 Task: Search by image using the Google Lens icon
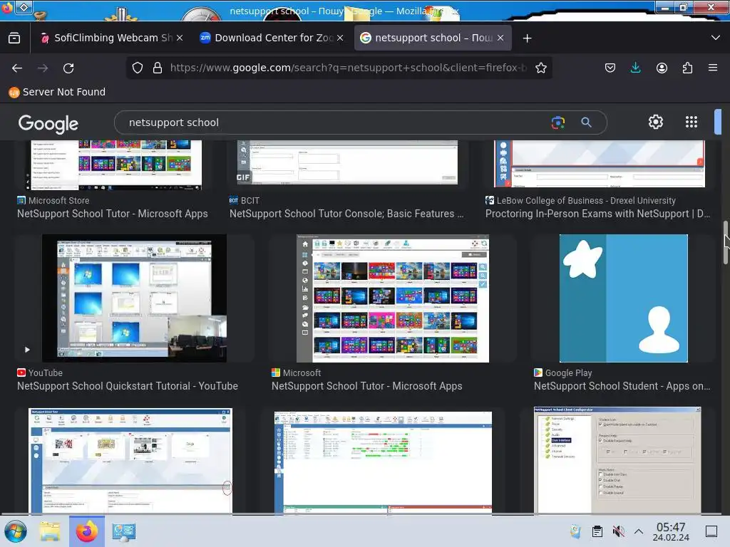pos(558,123)
